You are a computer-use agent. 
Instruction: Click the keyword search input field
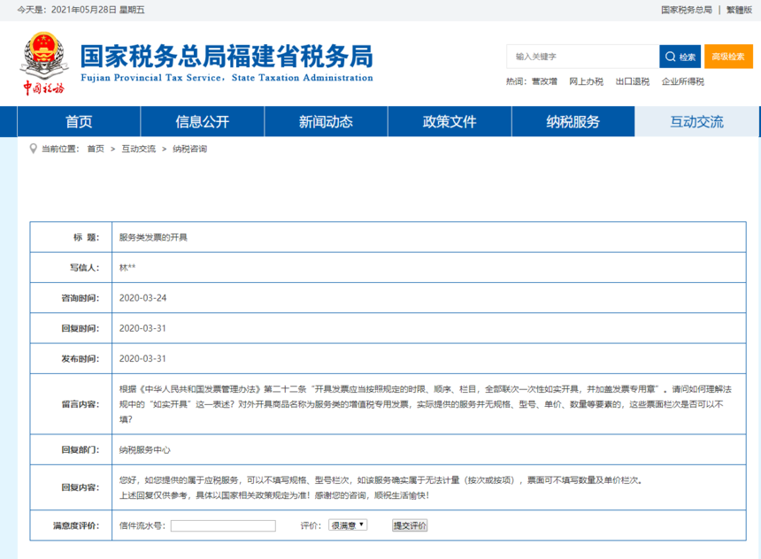pyautogui.click(x=582, y=57)
